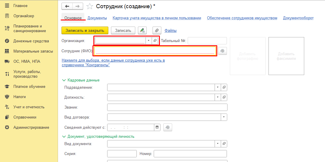Open the Подразделение dropdown list
This screenshot has height=162, width=325.
218,87
